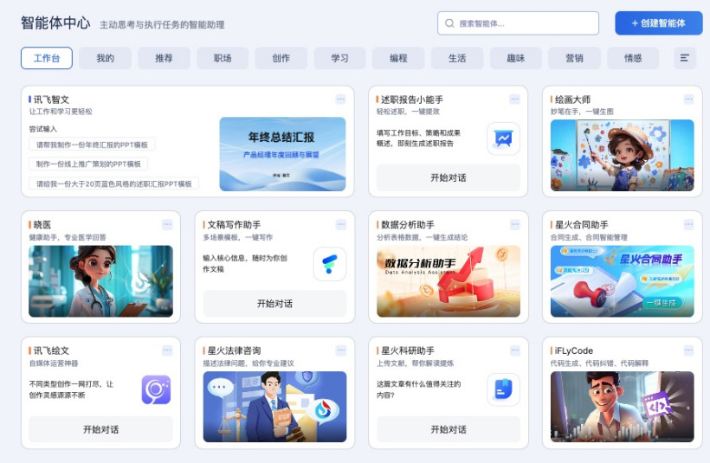Viewport: 710px width, 463px height.
Task: Open more options on 述职报告小能手 card
Action: [x=514, y=100]
